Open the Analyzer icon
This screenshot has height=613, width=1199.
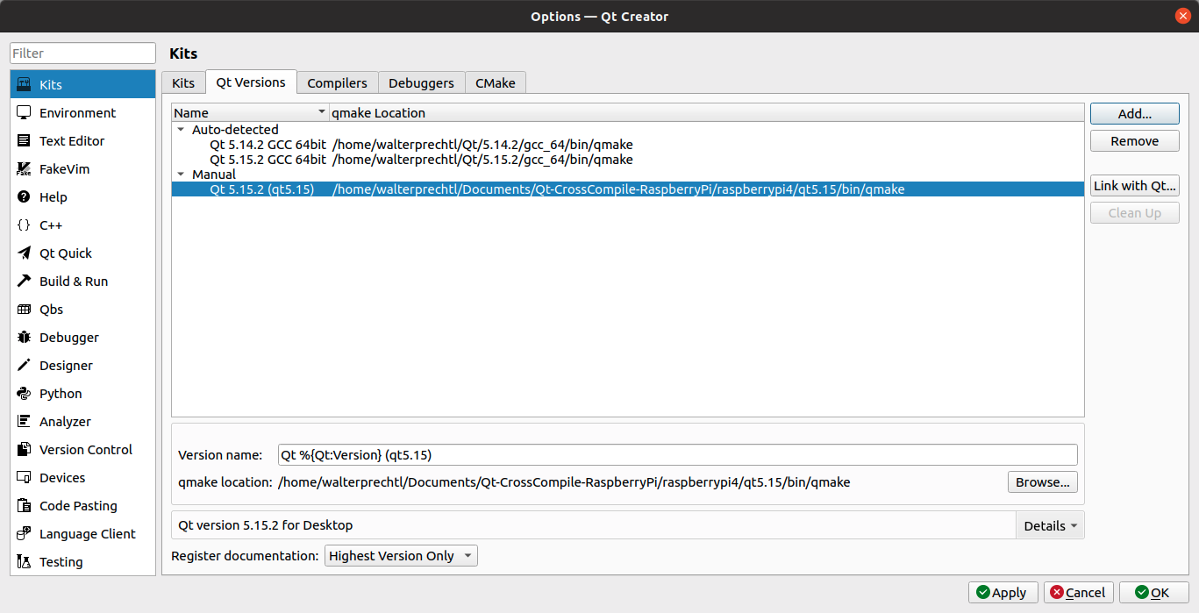[x=25, y=422]
